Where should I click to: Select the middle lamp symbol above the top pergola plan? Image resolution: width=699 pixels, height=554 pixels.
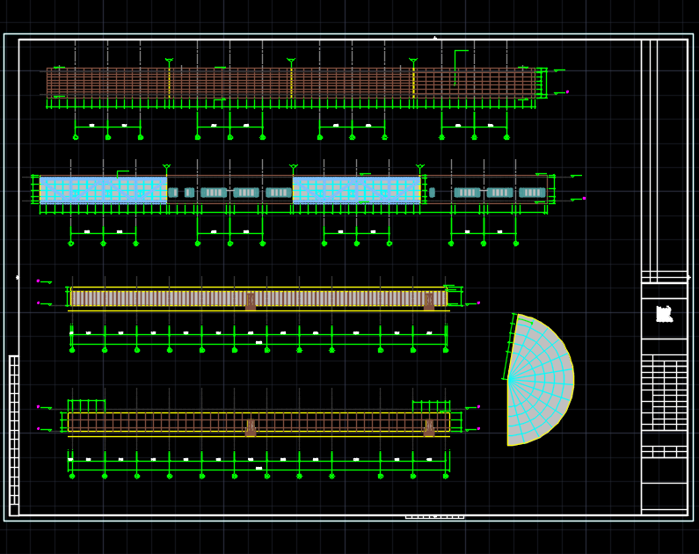point(291,60)
